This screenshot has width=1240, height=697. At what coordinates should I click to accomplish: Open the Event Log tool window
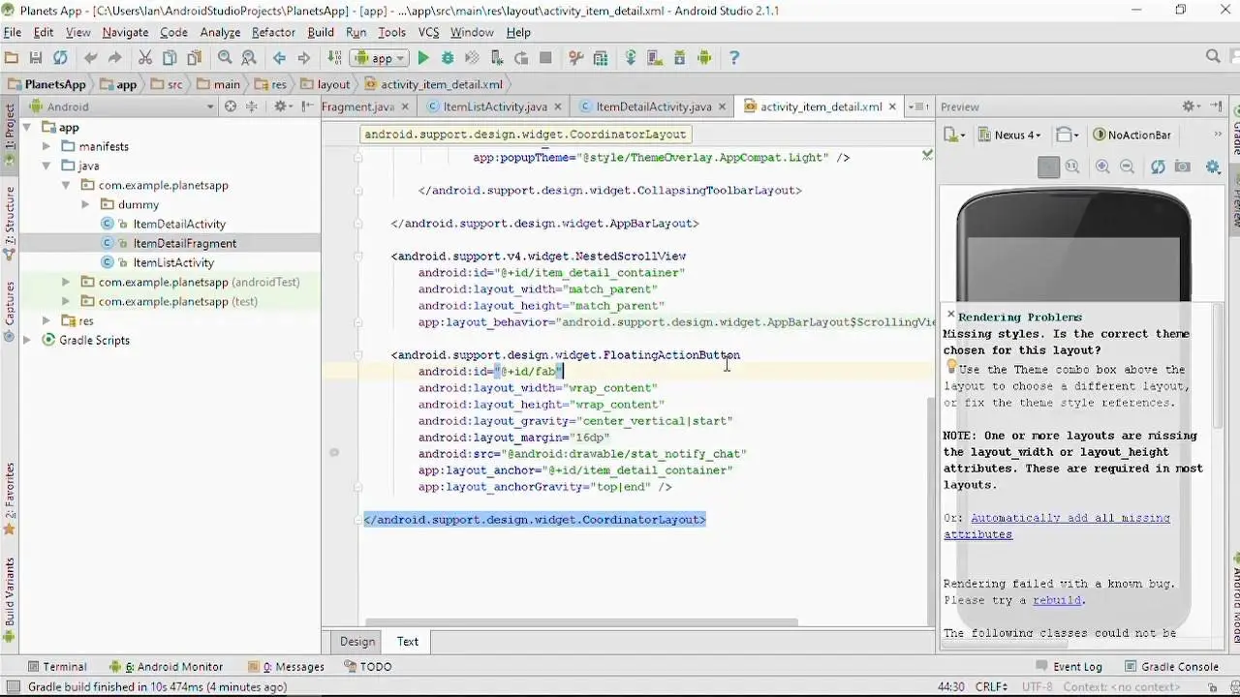(1069, 666)
